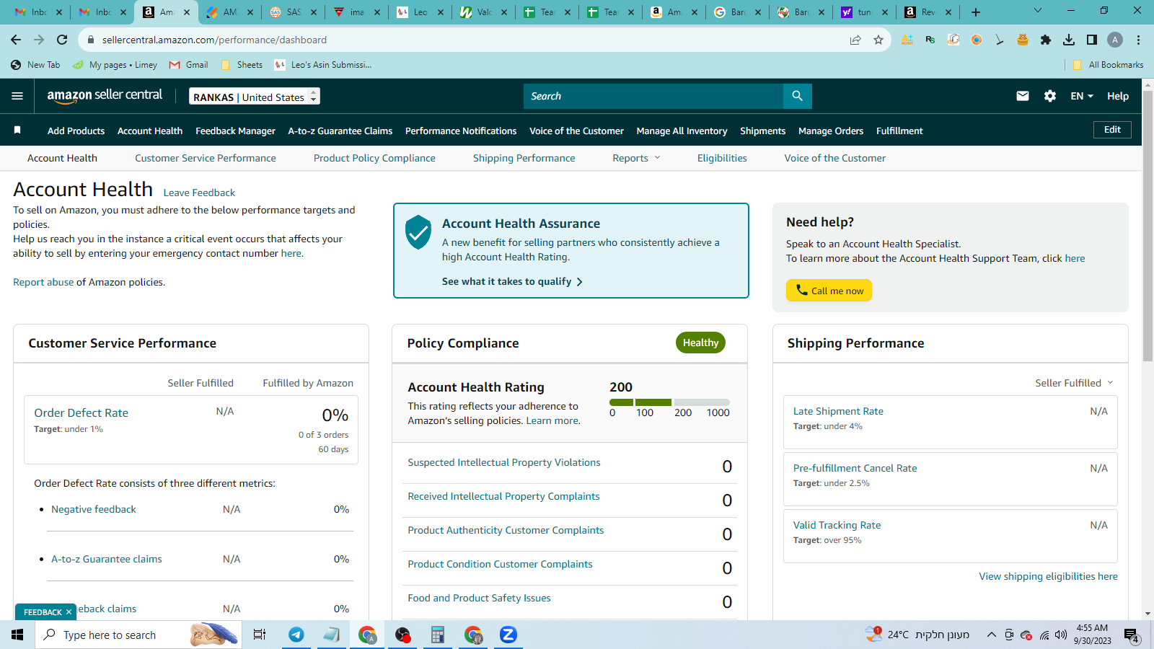
Task: Click the Account Health Rating progress bar
Action: click(669, 402)
